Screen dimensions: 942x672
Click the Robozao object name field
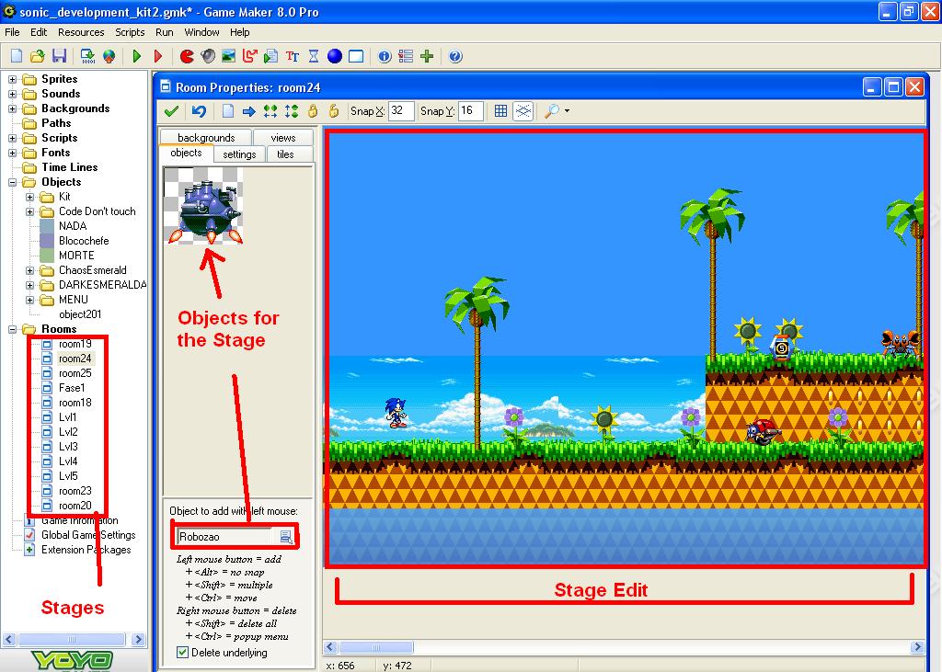(x=225, y=536)
